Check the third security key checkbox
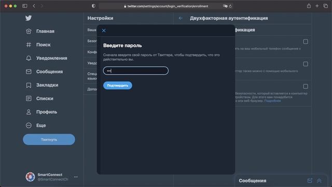 tap(306, 86)
